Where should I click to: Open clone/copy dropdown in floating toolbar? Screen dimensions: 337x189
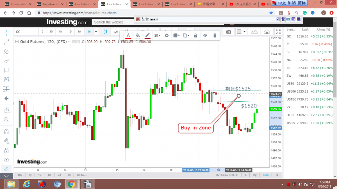pos(186,35)
